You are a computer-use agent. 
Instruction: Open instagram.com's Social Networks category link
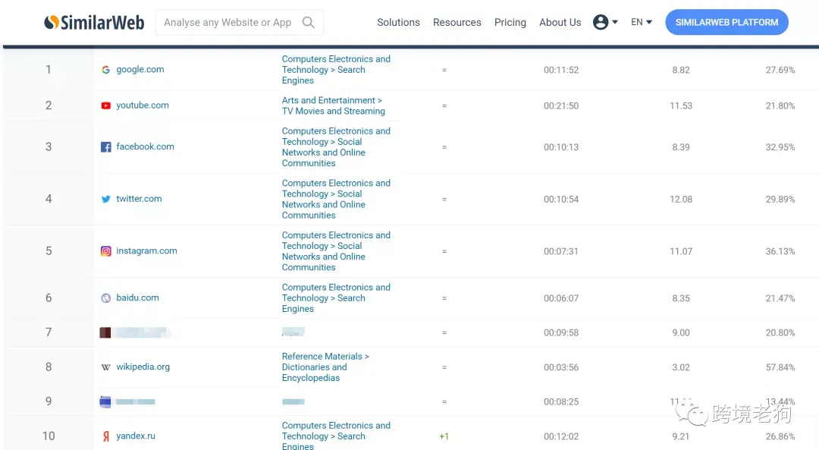(336, 251)
